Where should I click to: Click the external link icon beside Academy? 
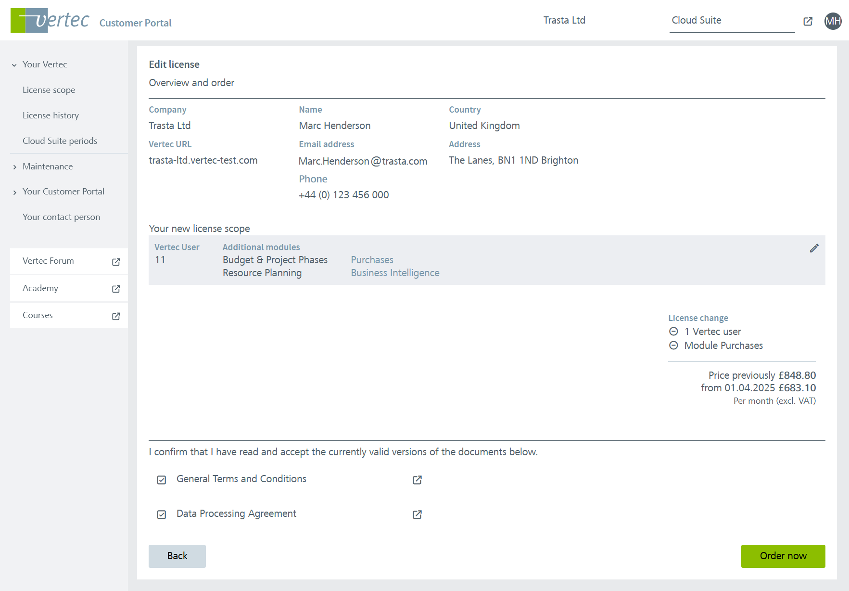[116, 289]
